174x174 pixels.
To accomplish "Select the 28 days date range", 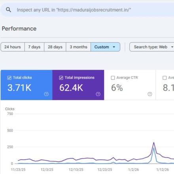I will (x=55, y=47).
